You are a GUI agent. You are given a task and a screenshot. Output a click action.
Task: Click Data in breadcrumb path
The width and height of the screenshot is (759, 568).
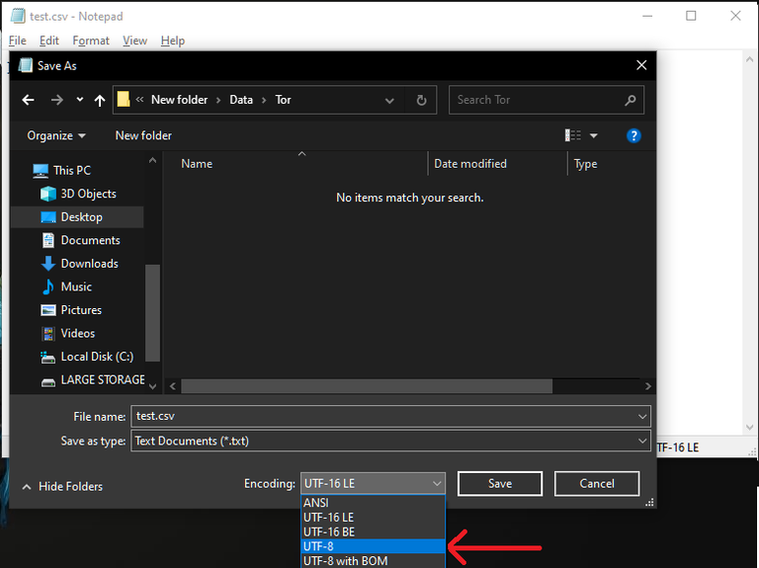[x=241, y=100]
